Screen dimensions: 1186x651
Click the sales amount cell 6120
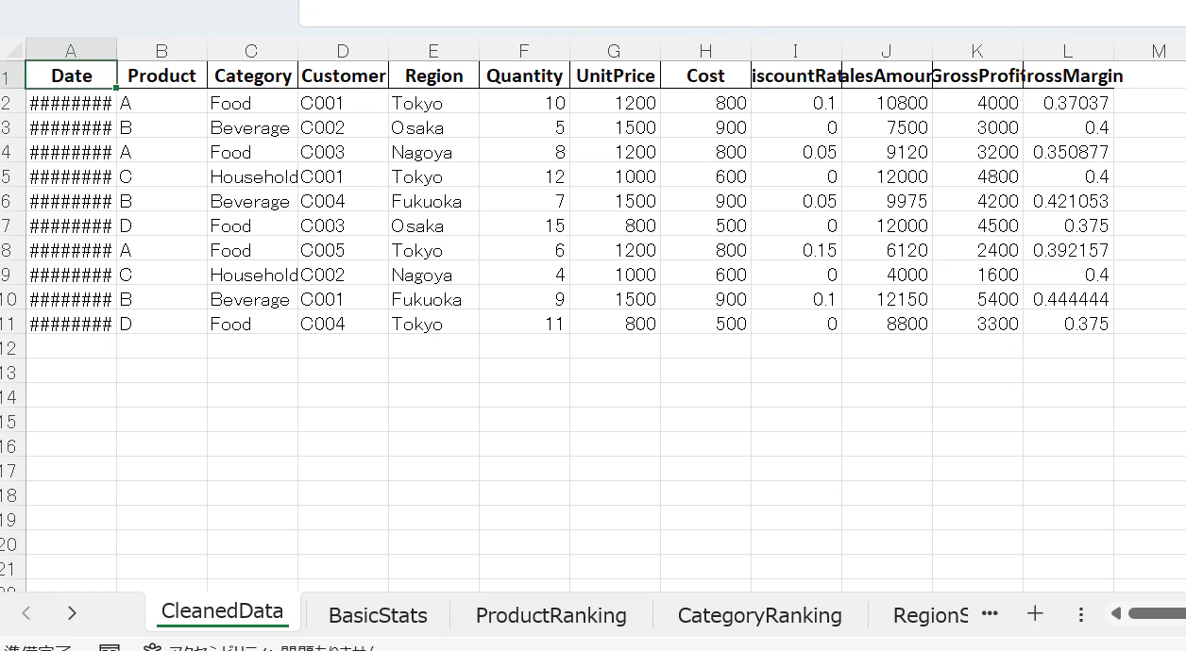click(x=887, y=250)
